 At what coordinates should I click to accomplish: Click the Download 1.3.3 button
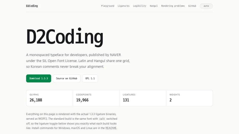[39, 79]
